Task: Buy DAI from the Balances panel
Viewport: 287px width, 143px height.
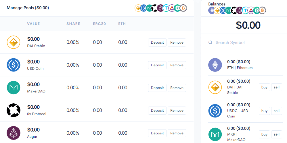Action: click(264, 87)
